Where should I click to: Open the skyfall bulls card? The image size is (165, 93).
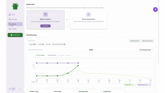113,91
